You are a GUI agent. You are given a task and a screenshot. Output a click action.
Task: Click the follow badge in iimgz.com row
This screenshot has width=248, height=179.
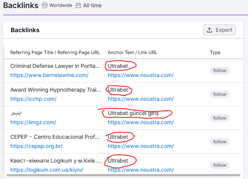pyautogui.click(x=220, y=118)
